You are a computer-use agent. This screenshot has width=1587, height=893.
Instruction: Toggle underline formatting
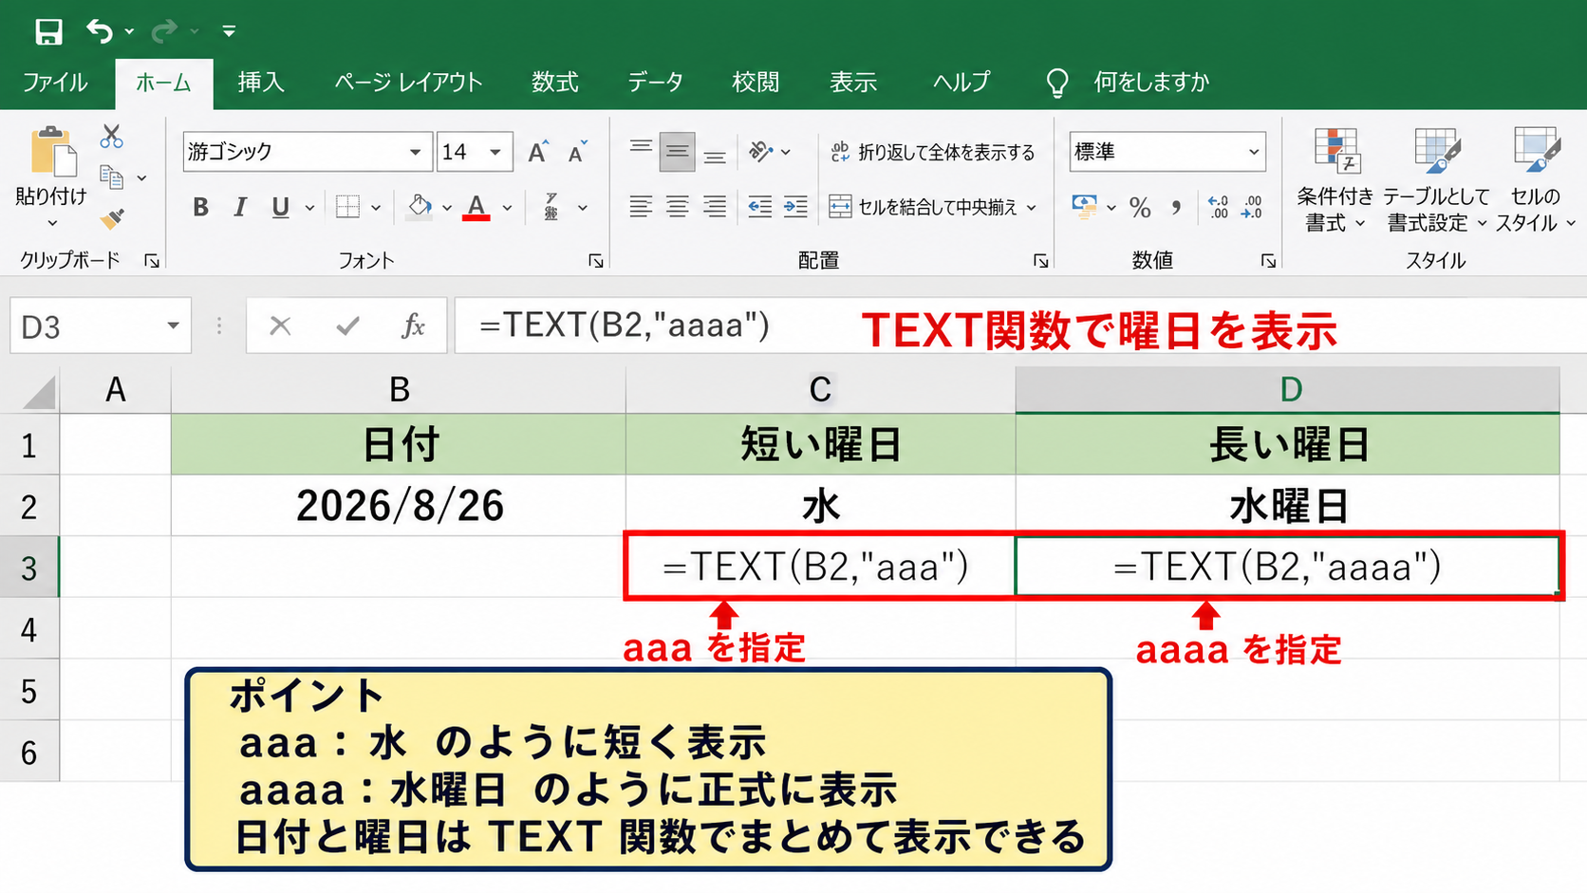pos(280,207)
